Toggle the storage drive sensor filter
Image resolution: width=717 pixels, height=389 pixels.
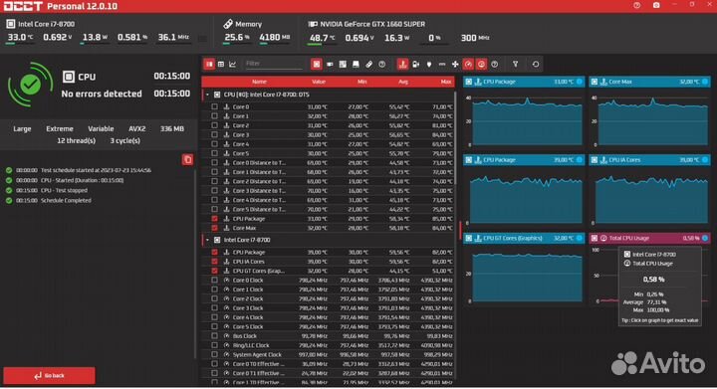point(356,65)
